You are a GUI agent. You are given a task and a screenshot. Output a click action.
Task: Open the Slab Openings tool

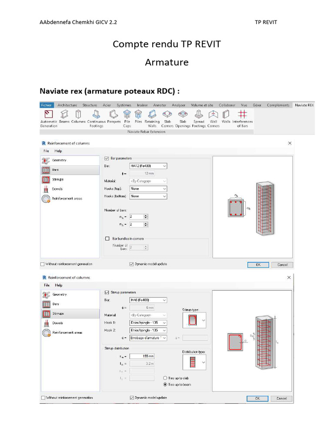[x=183, y=118]
